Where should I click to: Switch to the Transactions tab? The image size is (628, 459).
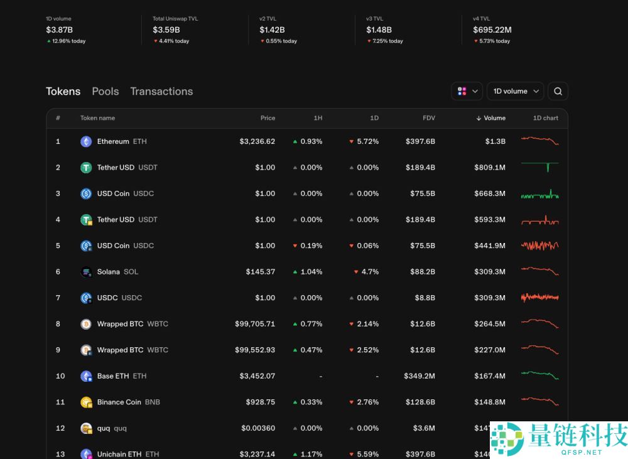[x=161, y=91]
